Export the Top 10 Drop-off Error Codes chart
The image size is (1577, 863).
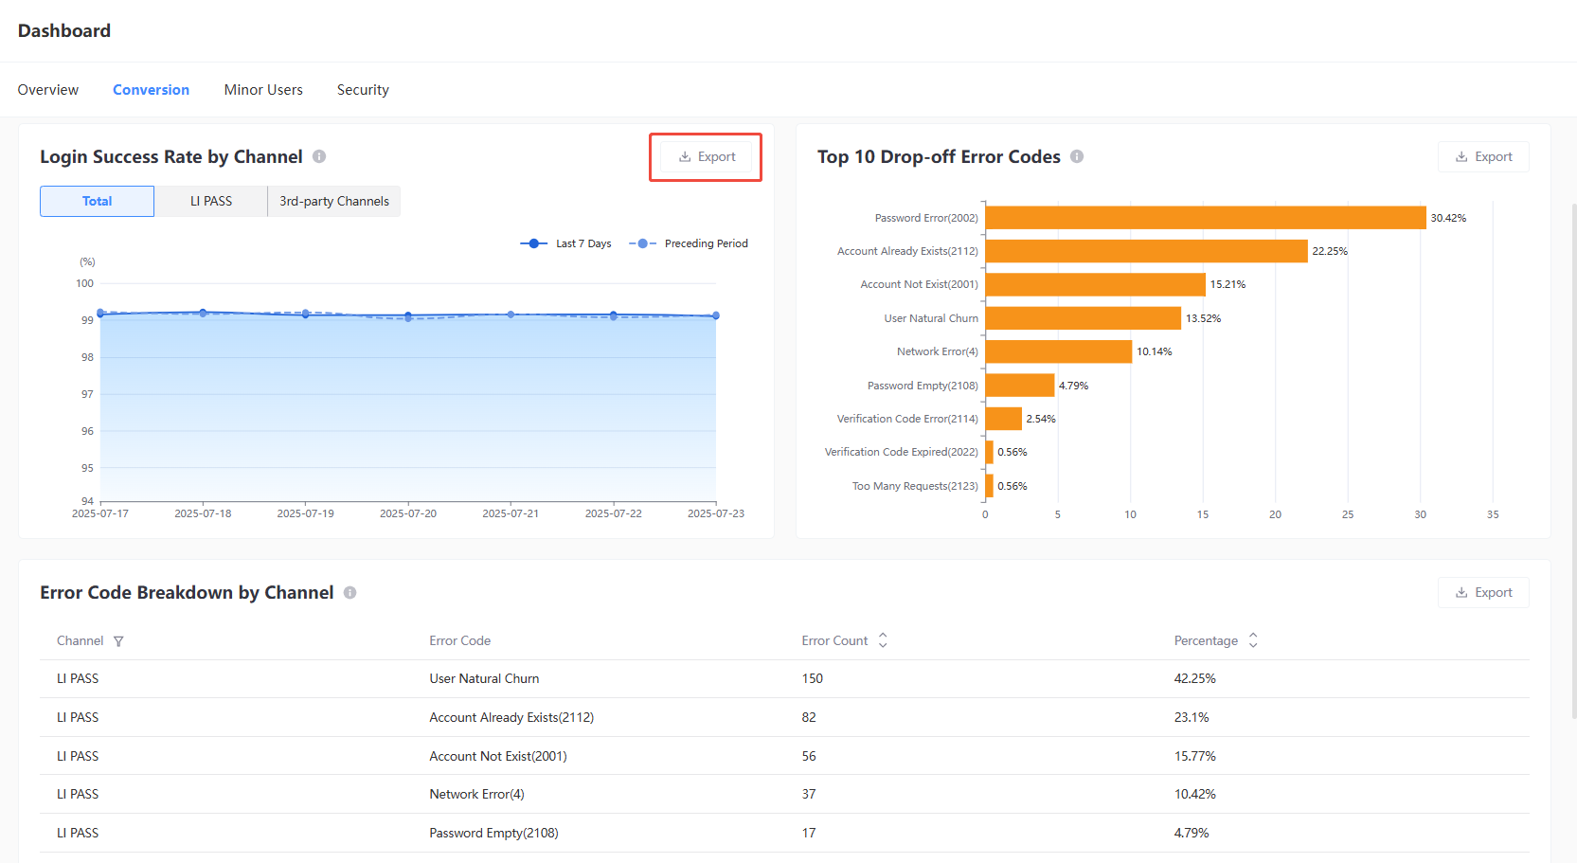click(x=1483, y=157)
